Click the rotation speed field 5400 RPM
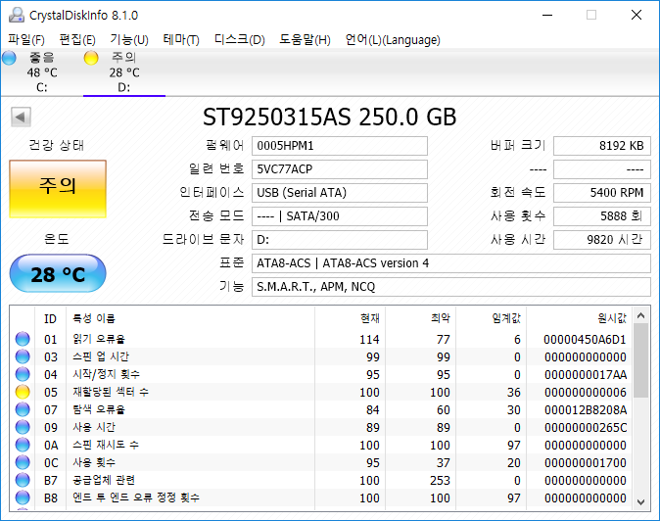 click(x=602, y=193)
